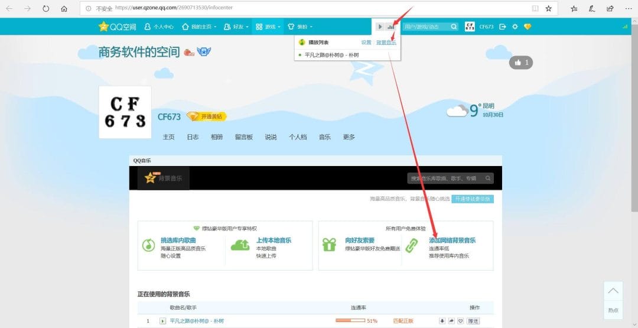
Task: Open the 留言板 tab
Action: [x=243, y=137]
